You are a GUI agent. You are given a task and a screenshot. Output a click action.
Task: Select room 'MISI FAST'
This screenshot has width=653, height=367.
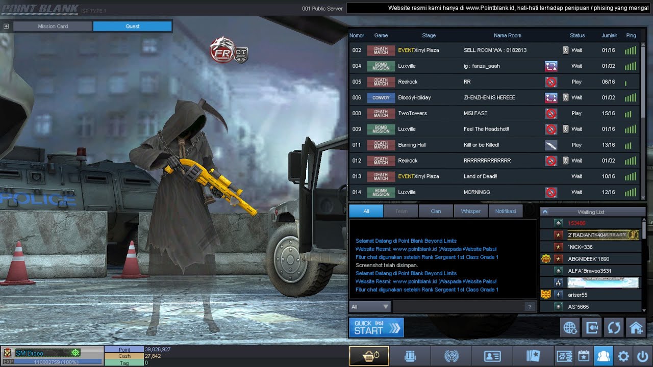(x=494, y=113)
